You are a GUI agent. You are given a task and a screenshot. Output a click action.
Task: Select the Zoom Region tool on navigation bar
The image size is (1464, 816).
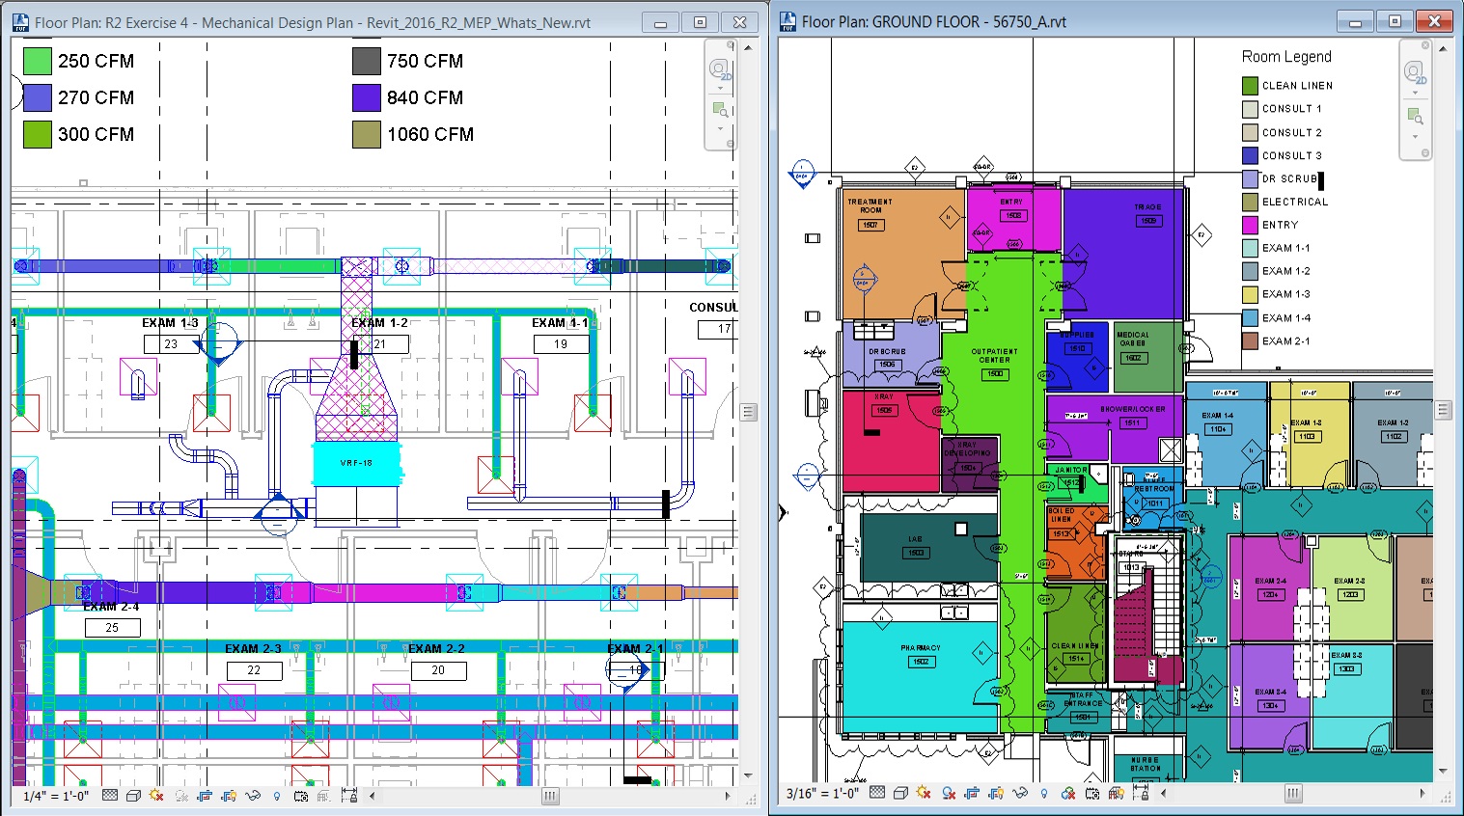click(x=720, y=109)
